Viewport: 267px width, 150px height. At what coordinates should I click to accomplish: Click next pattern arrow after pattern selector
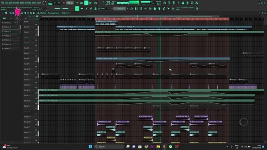tap(128, 8)
